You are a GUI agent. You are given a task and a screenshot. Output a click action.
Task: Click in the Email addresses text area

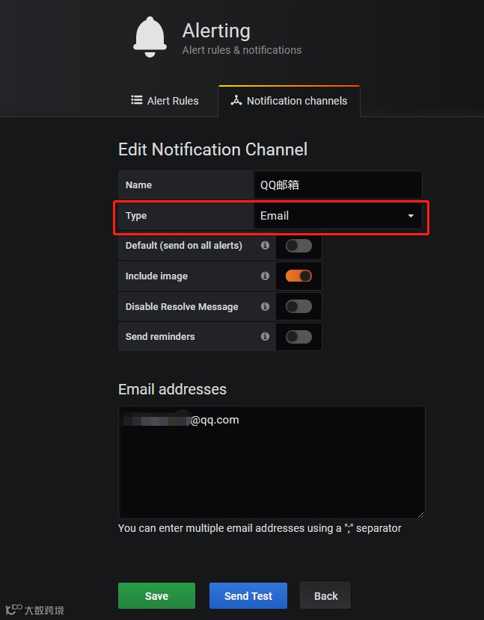[x=272, y=462]
